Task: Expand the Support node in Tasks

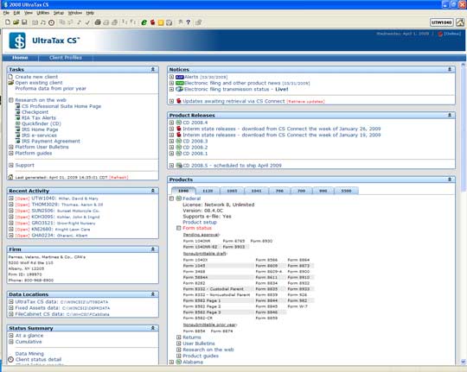Action: (11, 165)
